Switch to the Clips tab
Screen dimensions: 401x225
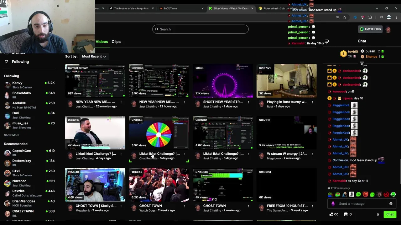(x=116, y=42)
